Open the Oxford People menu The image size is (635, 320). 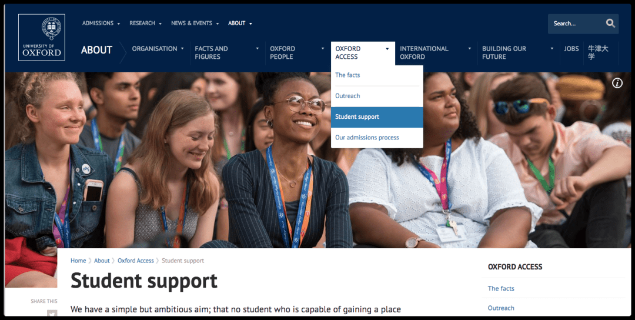[x=297, y=53]
